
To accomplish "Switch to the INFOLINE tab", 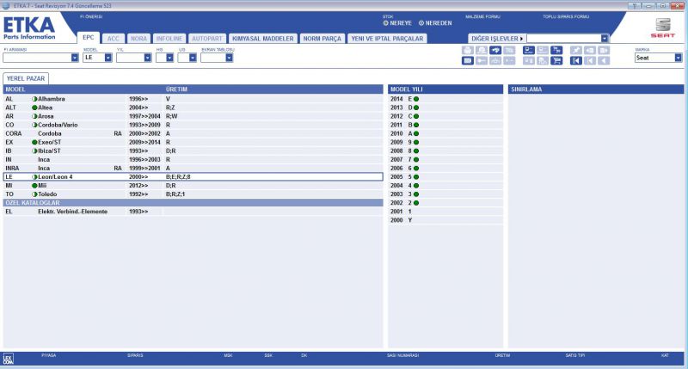I will coord(169,39).
